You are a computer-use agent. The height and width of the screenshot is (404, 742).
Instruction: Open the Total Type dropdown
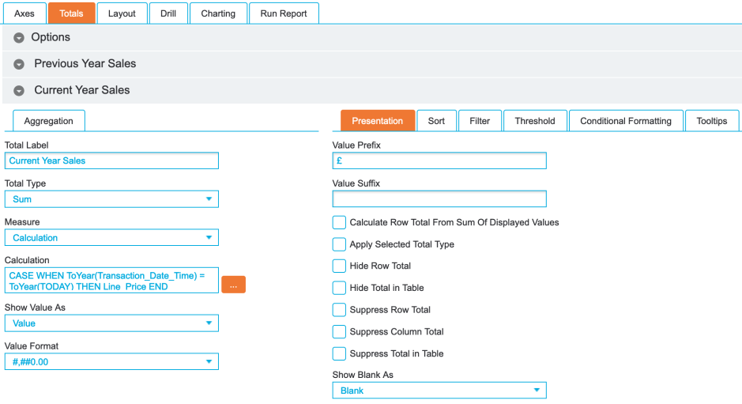point(111,199)
